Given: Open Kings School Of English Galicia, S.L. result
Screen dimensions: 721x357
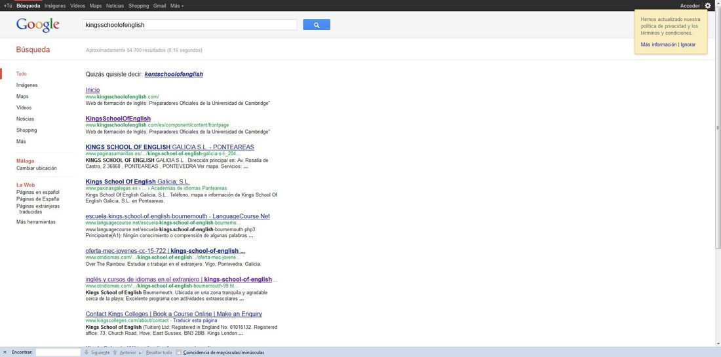Looking at the screenshot, I should (x=138, y=182).
